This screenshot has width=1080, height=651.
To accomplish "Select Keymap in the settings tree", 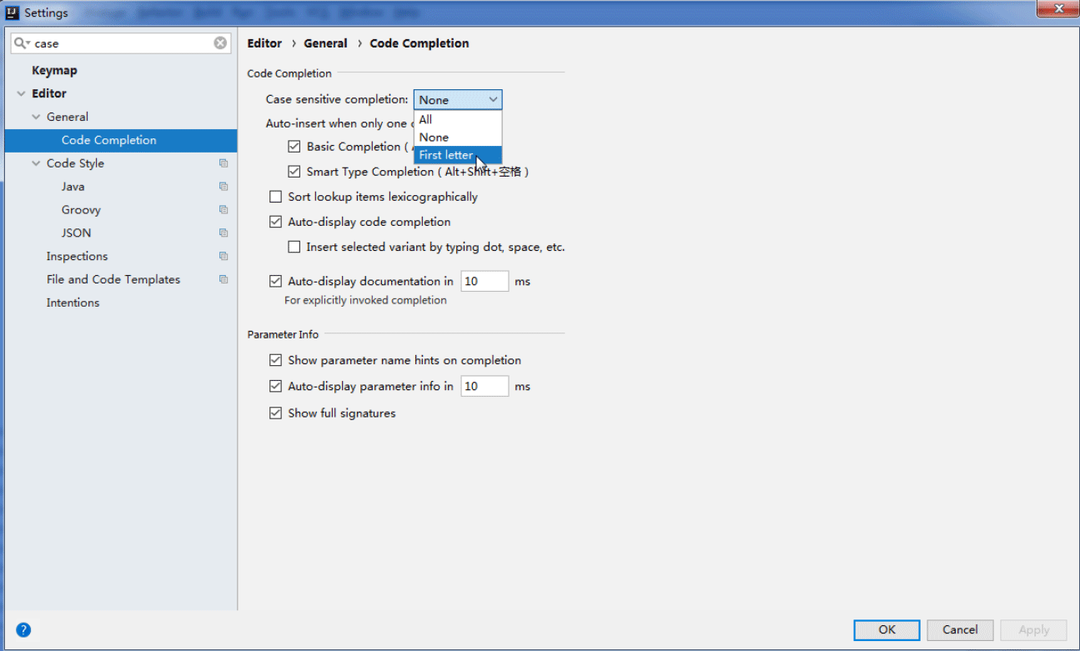I will [54, 71].
